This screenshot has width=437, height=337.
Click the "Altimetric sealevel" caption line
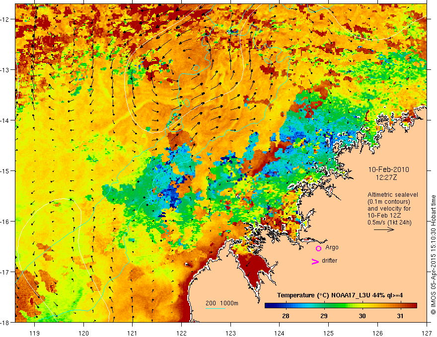(x=393, y=195)
